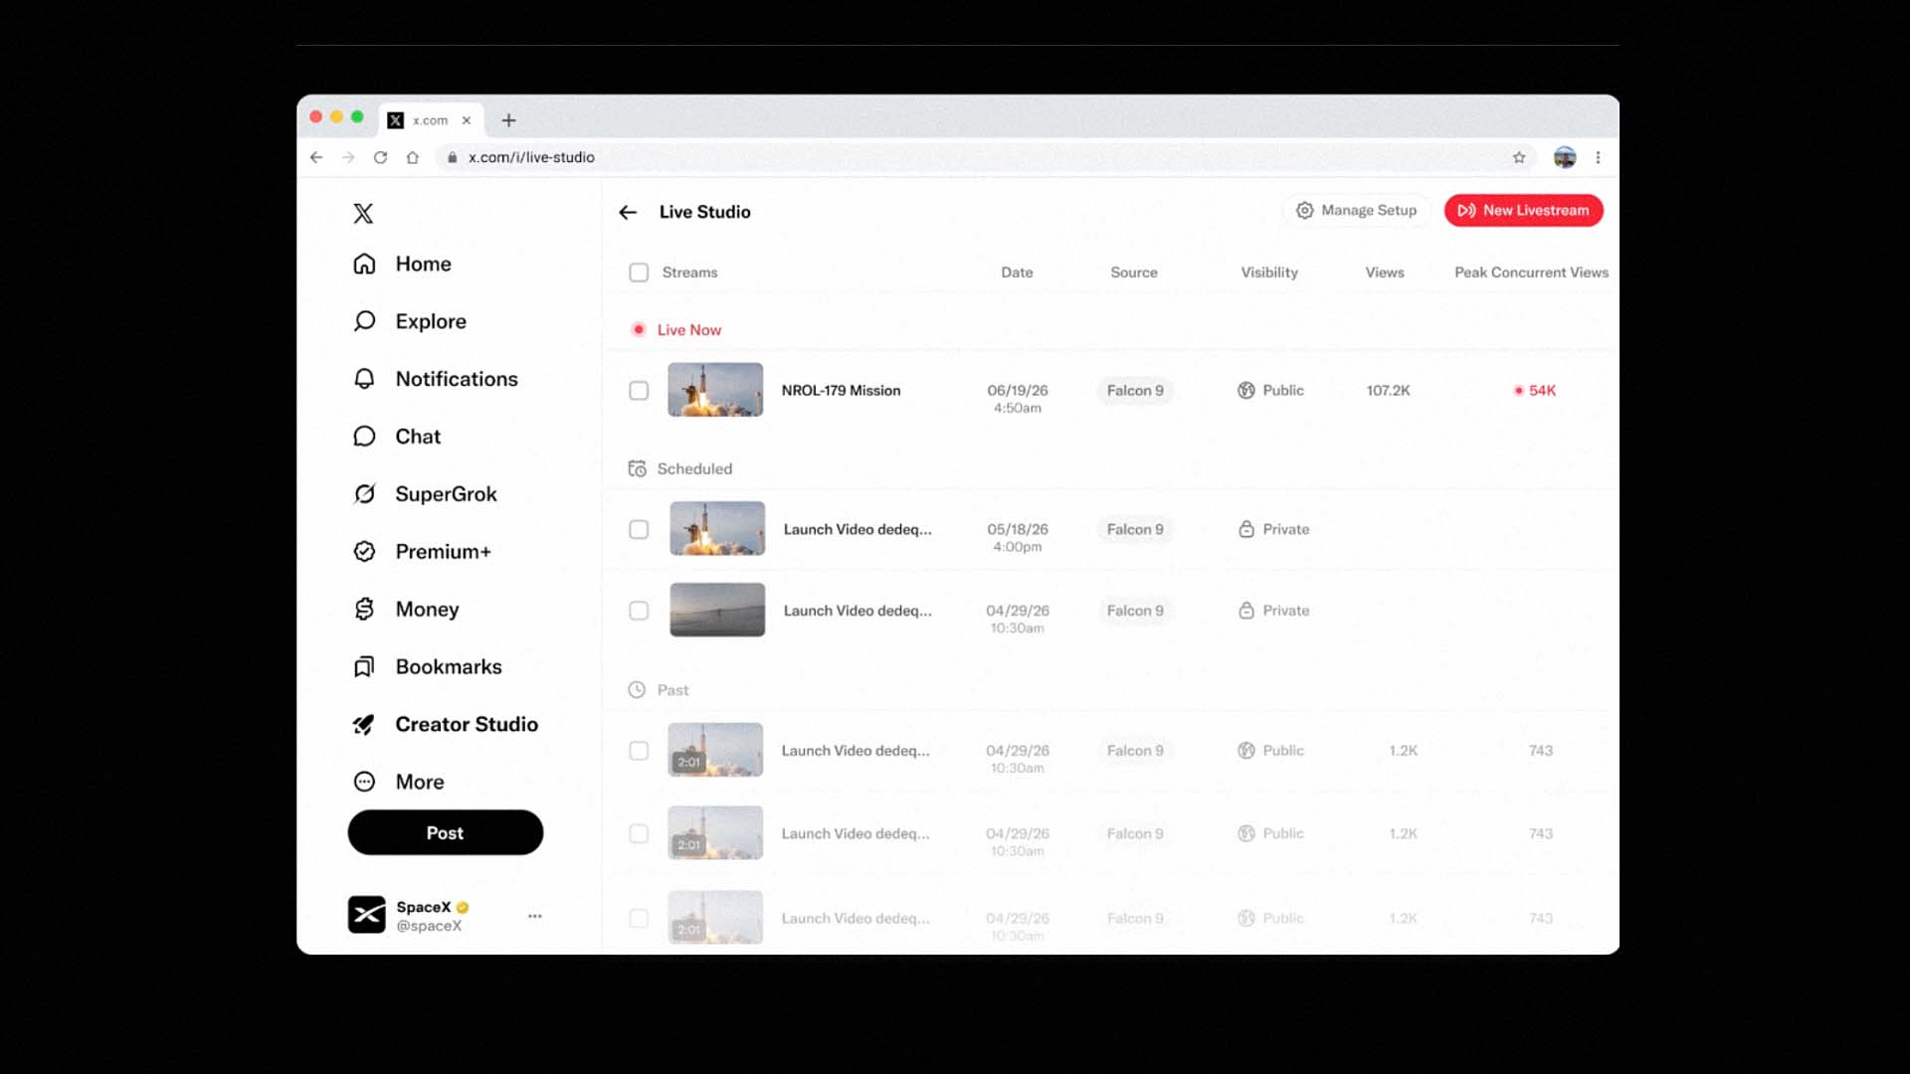The image size is (1910, 1074).
Task: Toggle the select-all Streams checkbox
Action: 639,272
